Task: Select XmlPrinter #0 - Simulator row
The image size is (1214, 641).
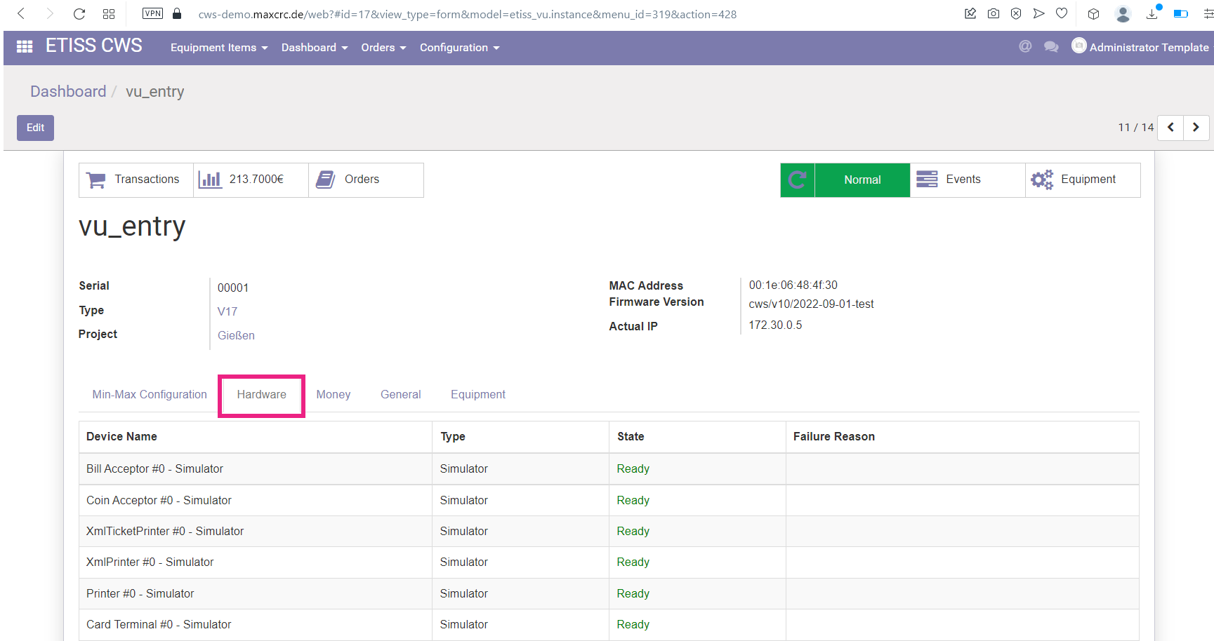Action: pos(609,562)
